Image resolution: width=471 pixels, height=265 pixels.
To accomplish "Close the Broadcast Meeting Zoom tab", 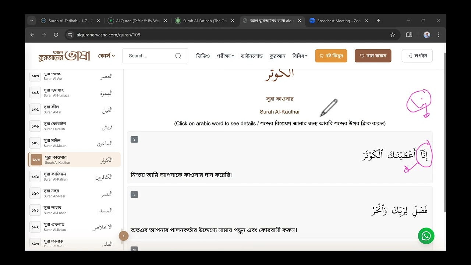I will coord(366,21).
